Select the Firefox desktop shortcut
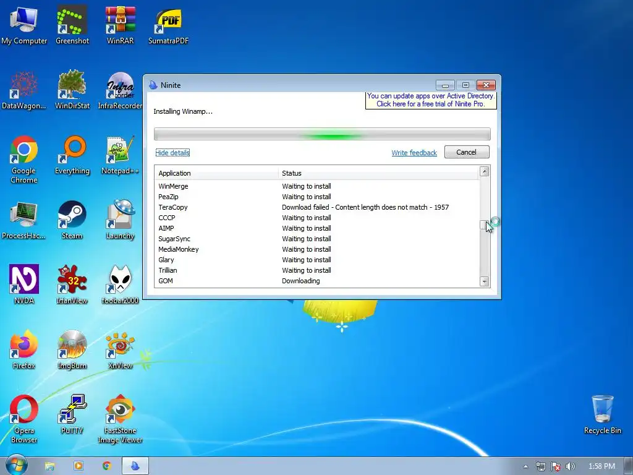 (24, 350)
